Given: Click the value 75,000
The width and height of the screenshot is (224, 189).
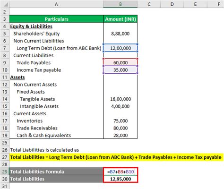Looking at the screenshot, I should tap(121, 120).
